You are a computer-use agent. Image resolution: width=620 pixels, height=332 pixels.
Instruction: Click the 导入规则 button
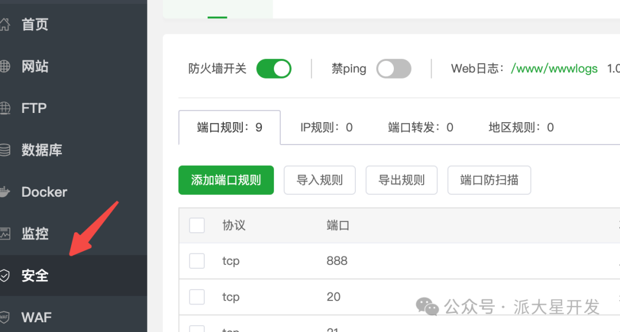point(320,180)
